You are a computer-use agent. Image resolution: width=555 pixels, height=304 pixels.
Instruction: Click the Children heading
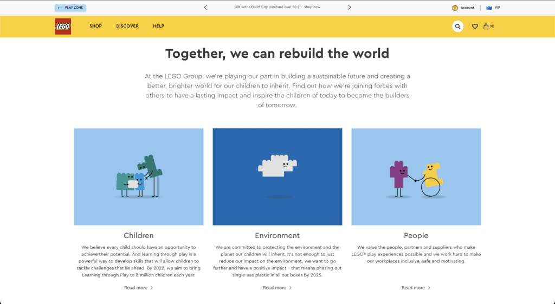pyautogui.click(x=139, y=235)
